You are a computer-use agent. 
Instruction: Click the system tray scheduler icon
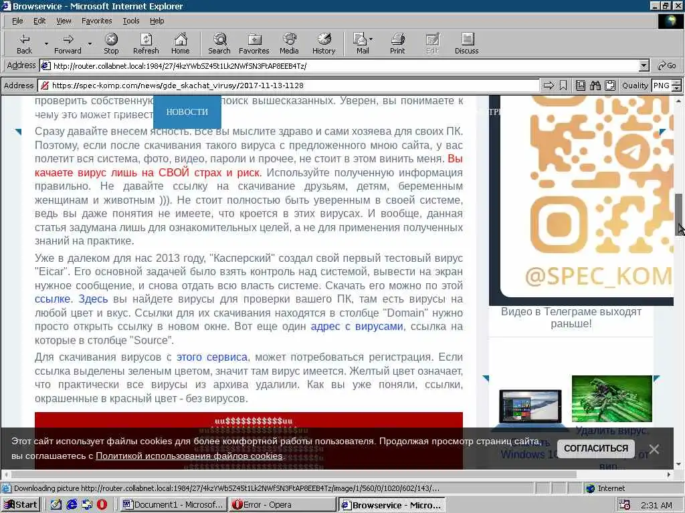pos(625,505)
